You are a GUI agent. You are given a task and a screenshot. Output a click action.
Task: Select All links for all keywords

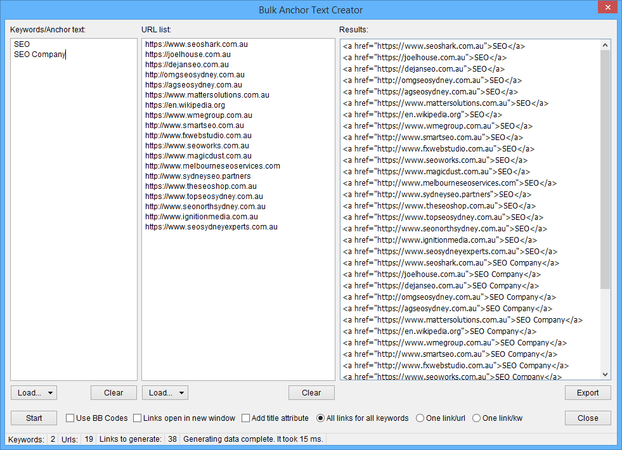(321, 418)
